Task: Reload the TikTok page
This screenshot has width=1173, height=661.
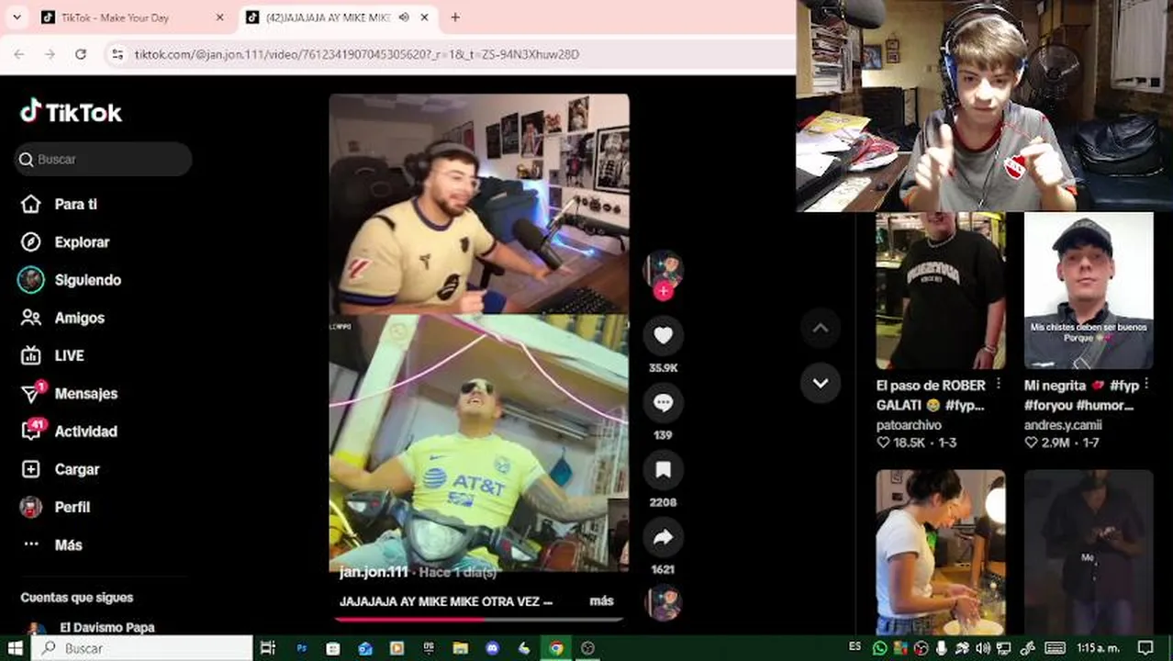Action: point(81,54)
